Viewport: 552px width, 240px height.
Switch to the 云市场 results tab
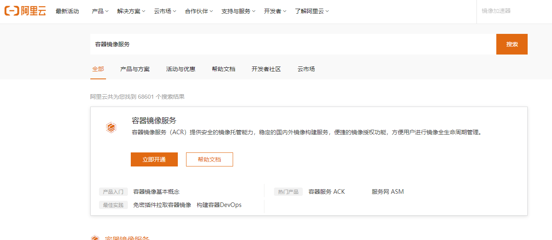coord(306,69)
